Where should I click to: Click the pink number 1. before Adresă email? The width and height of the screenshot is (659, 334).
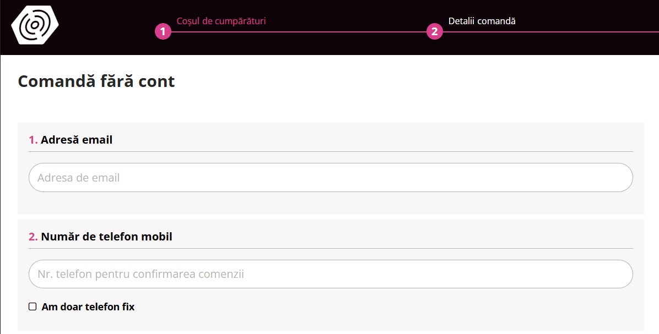click(33, 140)
